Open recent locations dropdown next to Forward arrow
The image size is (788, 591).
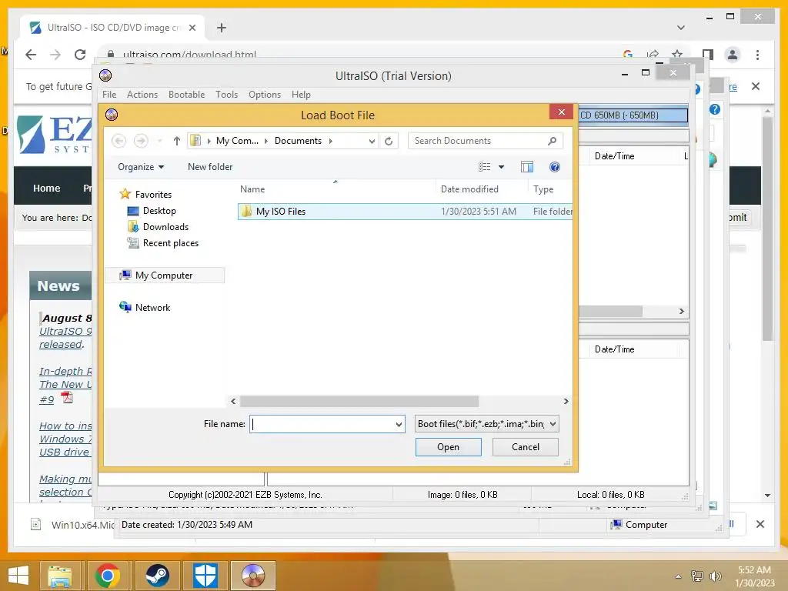[x=160, y=142]
